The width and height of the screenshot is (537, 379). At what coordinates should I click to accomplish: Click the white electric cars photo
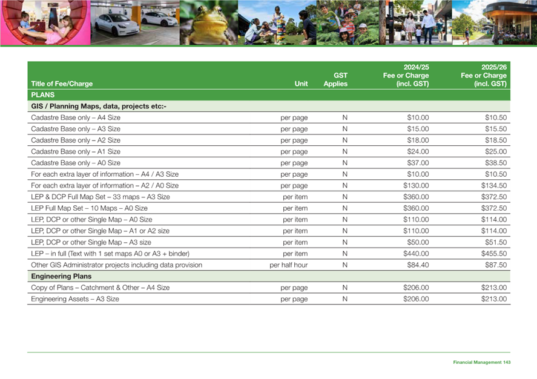pos(135,22)
